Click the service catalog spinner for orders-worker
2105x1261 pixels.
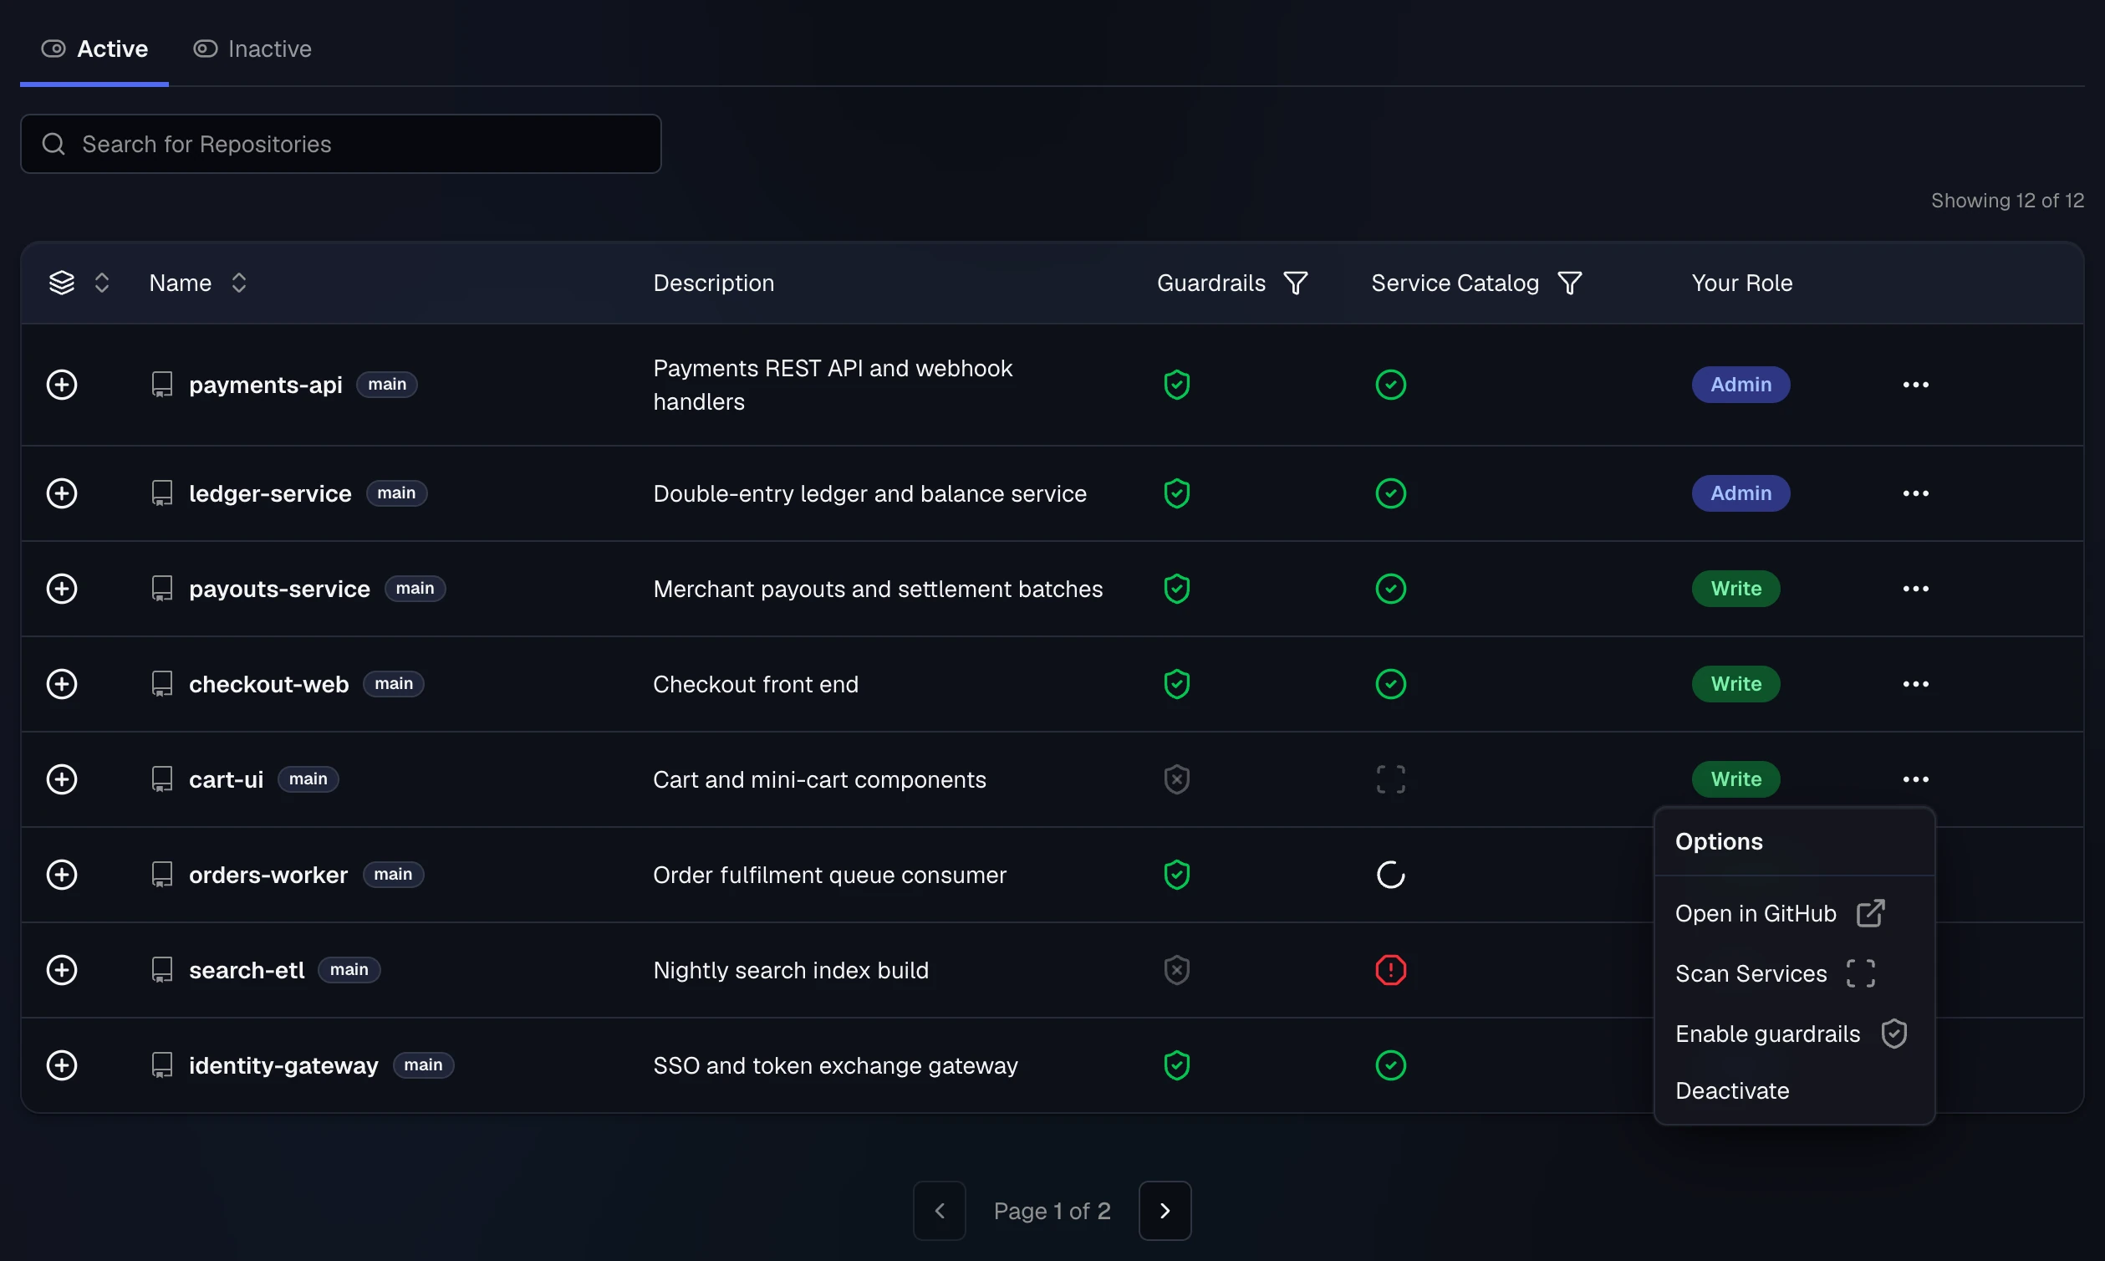pyautogui.click(x=1389, y=875)
